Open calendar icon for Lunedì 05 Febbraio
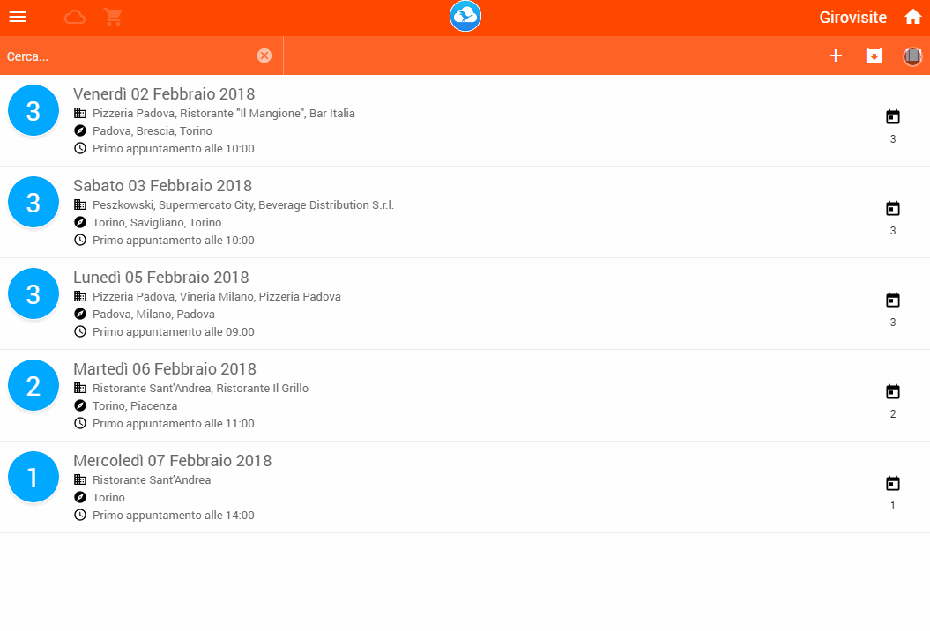 [x=893, y=301]
